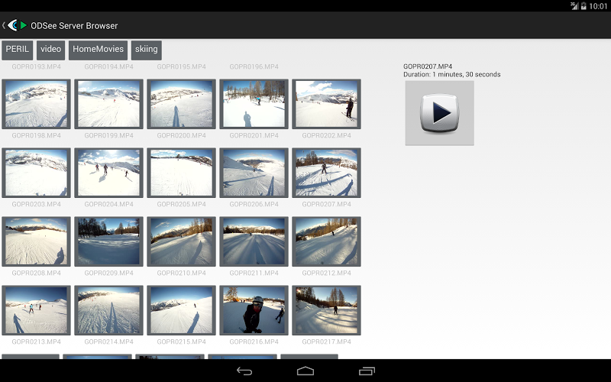This screenshot has height=382, width=611.
Task: Navigate to the HomeMovies breadcrumb
Action: tap(98, 50)
